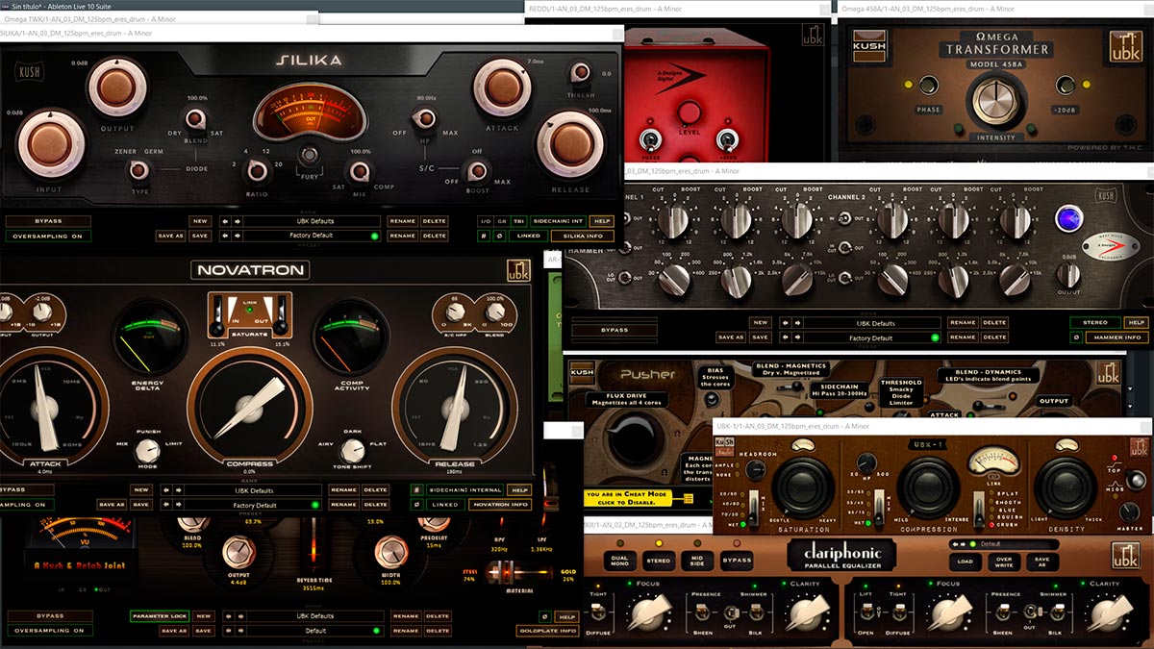
Task: Click the previous preset arrow in Hammer
Action: (x=786, y=337)
